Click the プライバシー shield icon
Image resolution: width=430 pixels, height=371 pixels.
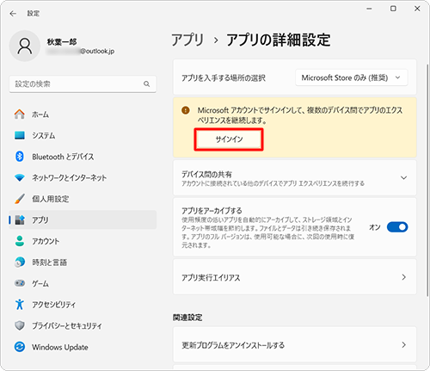(20, 325)
